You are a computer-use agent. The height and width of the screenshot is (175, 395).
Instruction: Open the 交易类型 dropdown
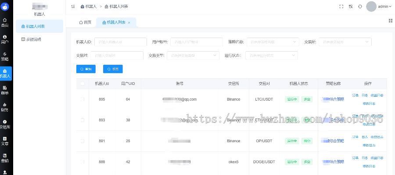193,56
